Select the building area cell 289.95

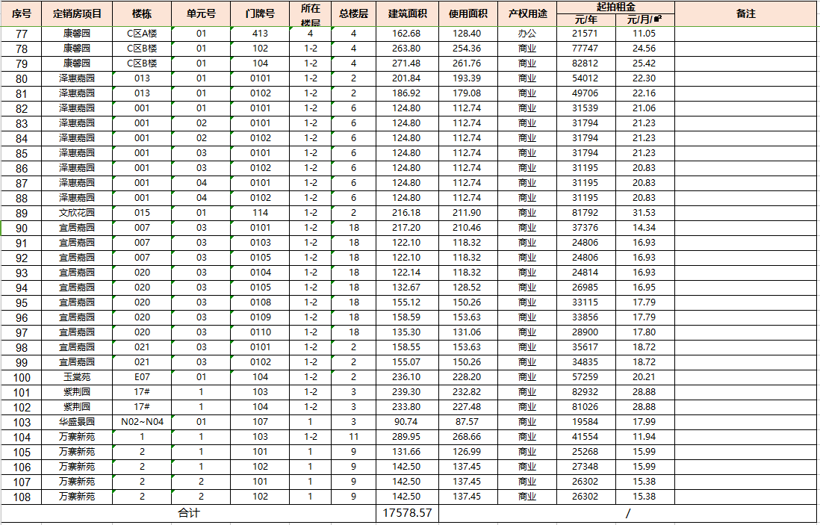click(407, 437)
